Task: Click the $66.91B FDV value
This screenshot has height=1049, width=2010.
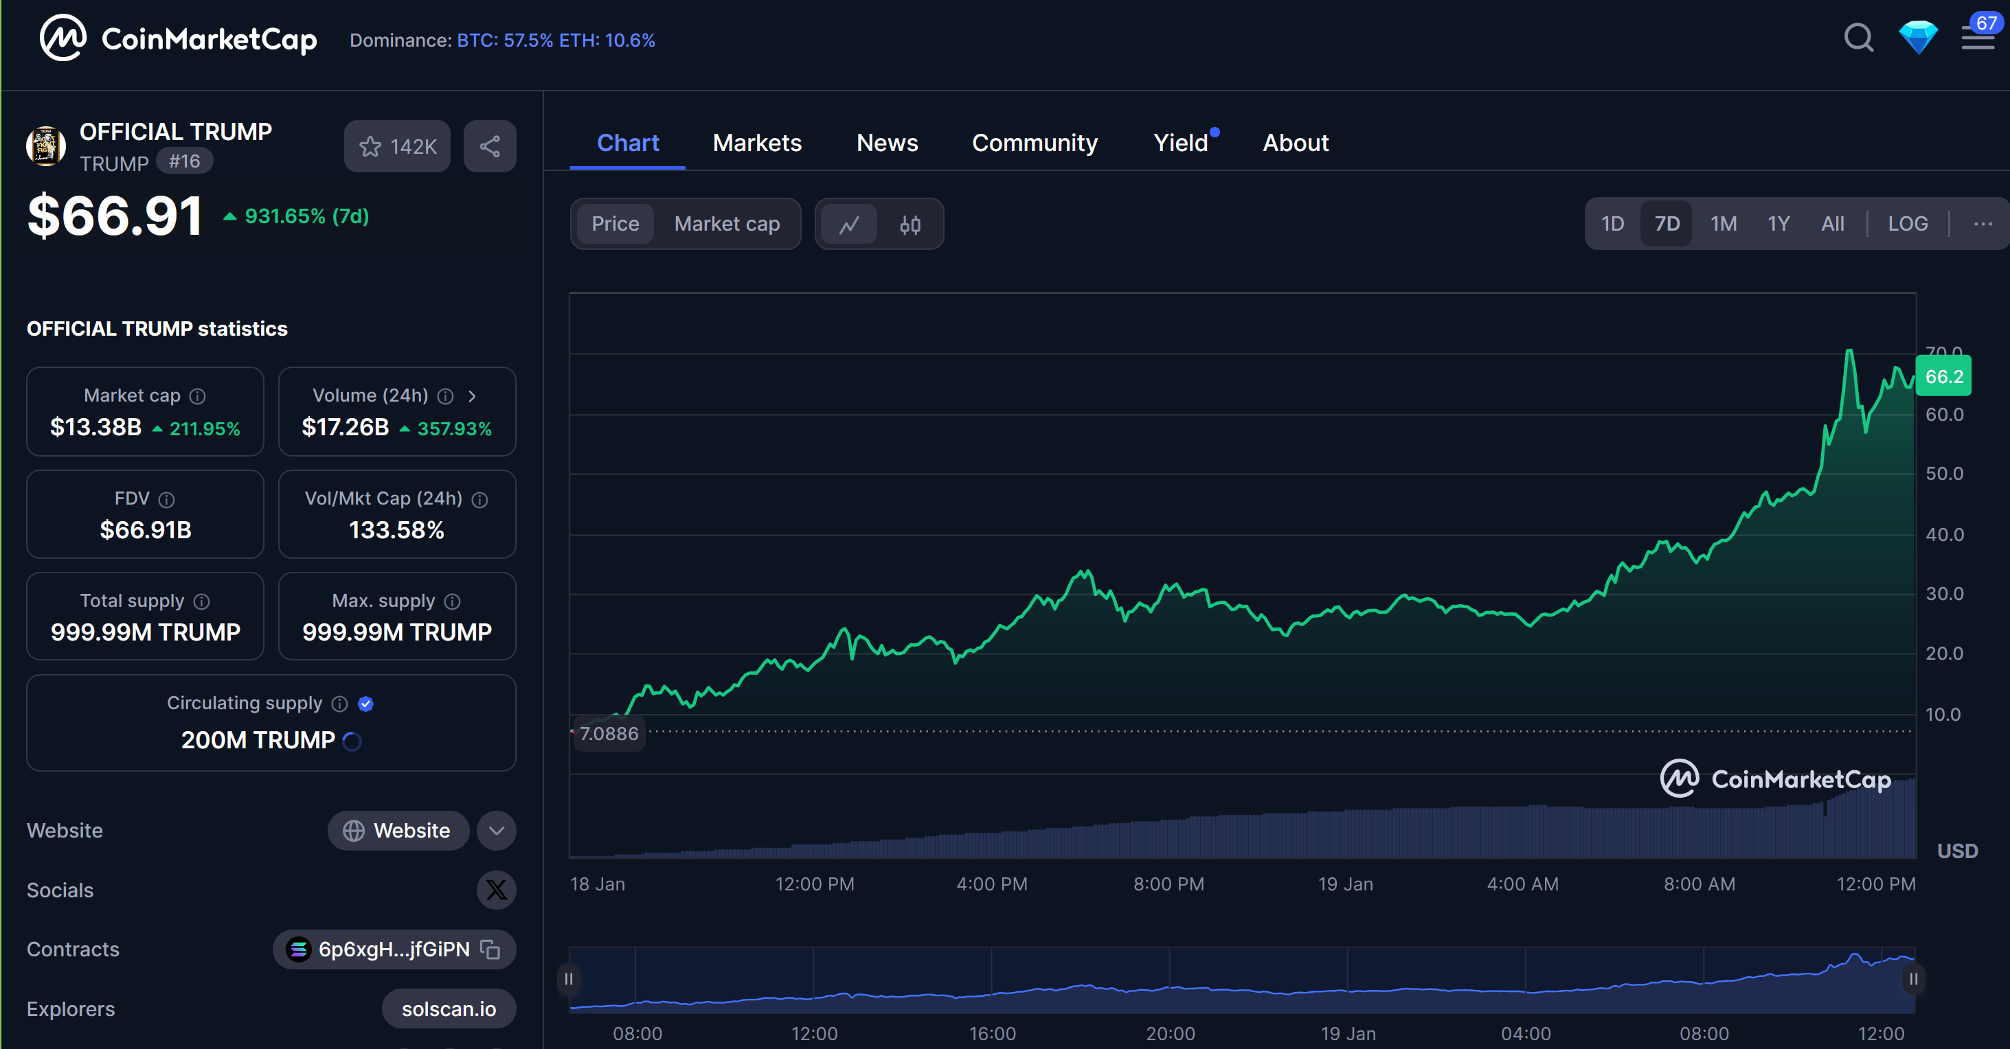Action: pos(145,531)
